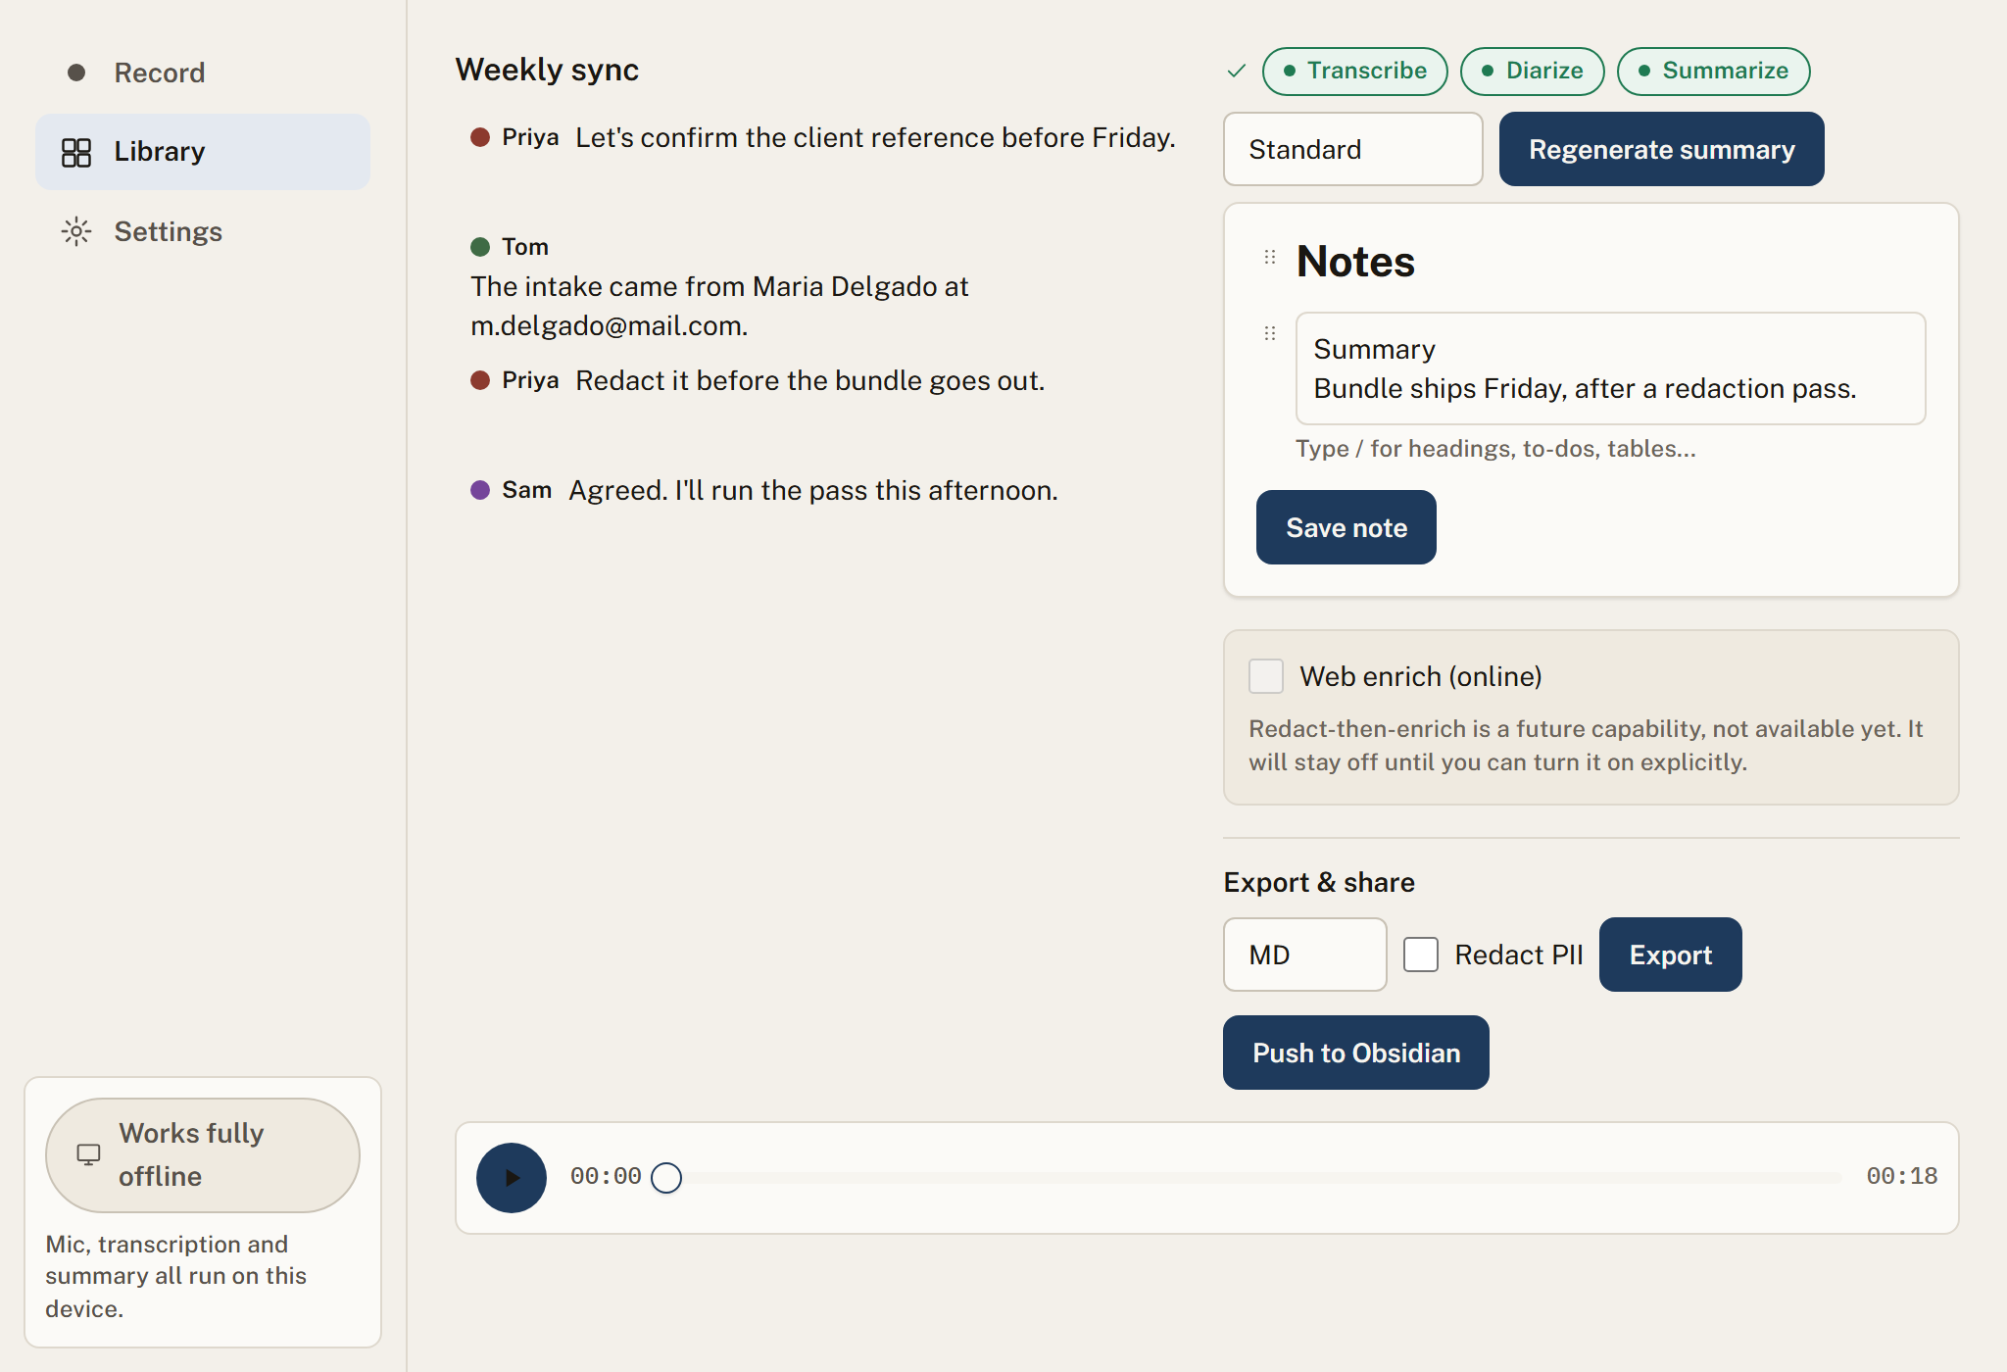Open the Standard summary style dropdown

pos(1353,149)
